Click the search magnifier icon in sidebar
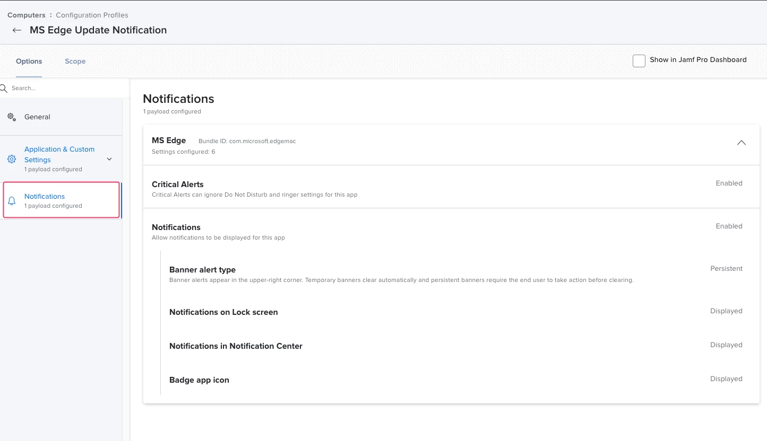 coord(4,88)
